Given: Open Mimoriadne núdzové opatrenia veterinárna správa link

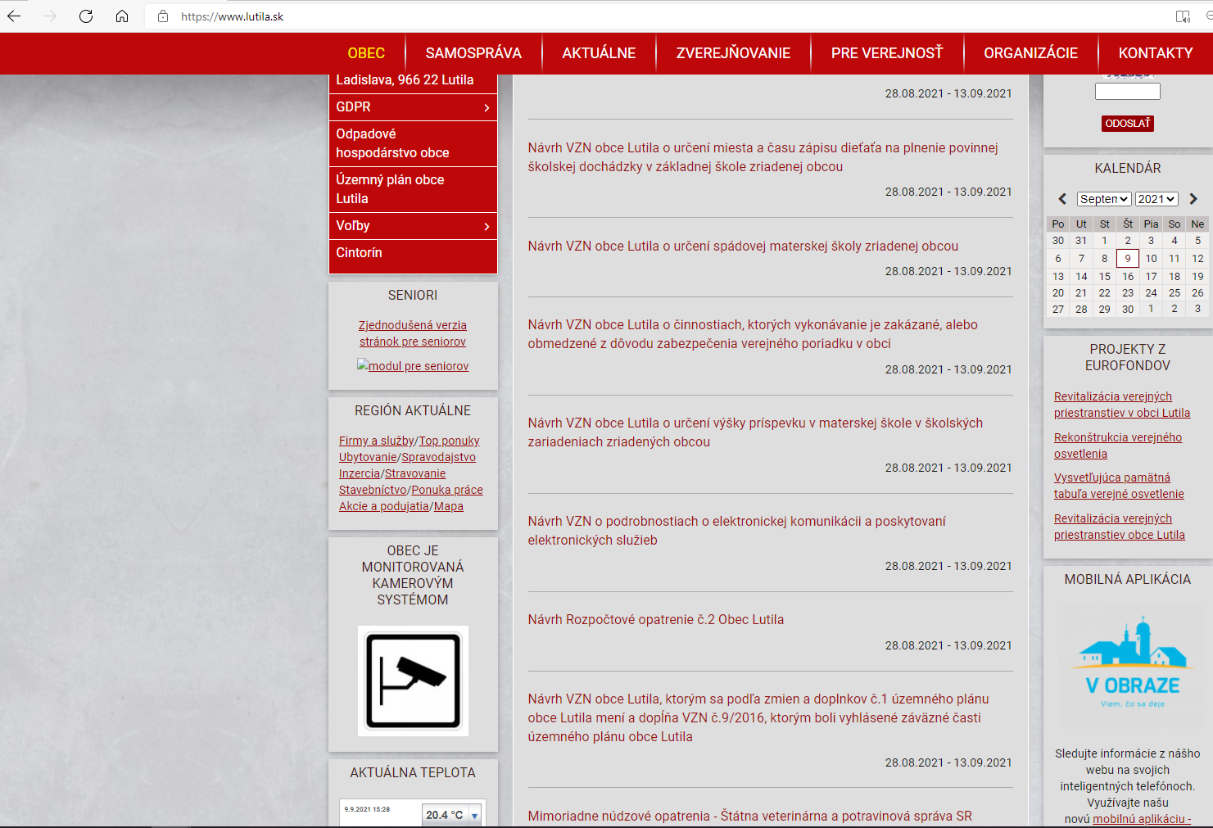Looking at the screenshot, I should (749, 817).
